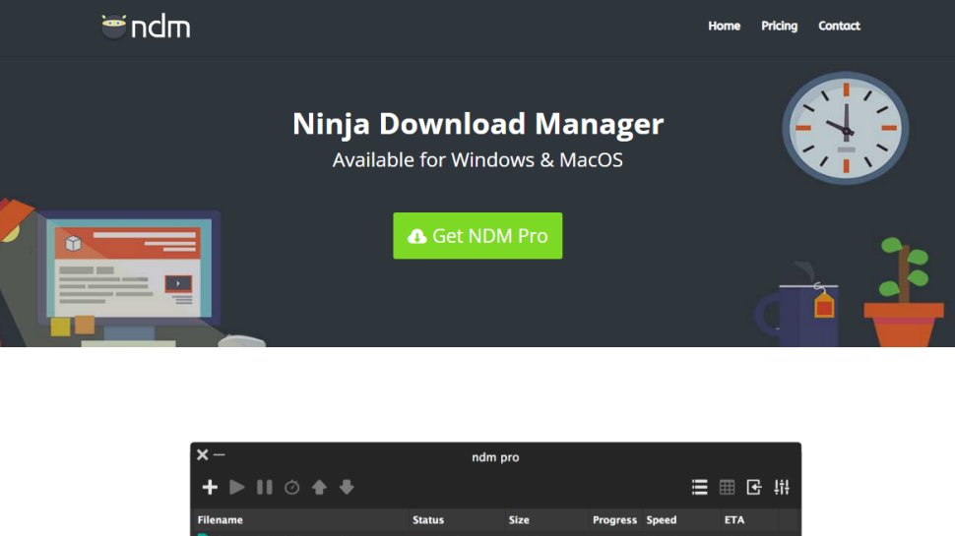Click the ndm pro window title

coord(495,457)
